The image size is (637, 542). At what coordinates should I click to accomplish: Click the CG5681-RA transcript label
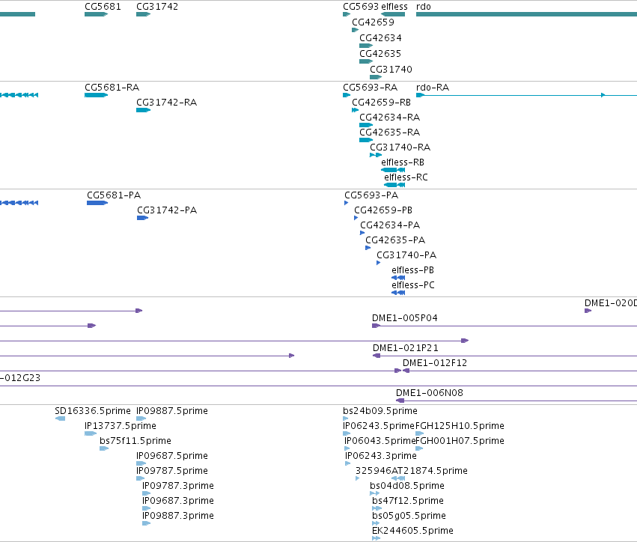click(x=112, y=88)
